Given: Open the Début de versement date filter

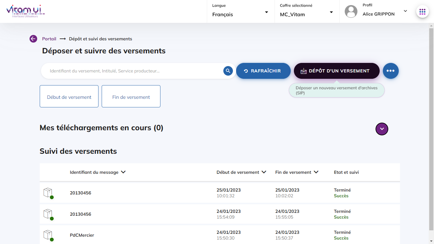Looking at the screenshot, I should [x=69, y=96].
